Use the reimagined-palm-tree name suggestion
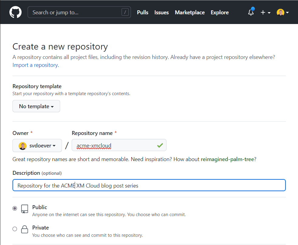 click(227, 159)
